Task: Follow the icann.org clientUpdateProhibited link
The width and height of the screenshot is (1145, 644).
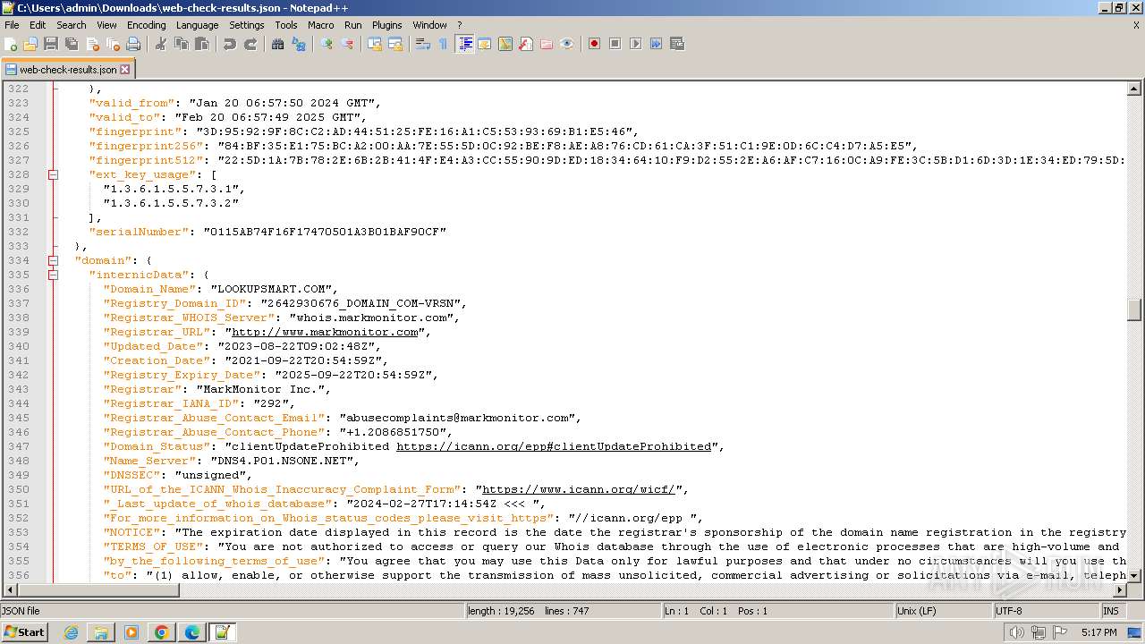Action: [554, 446]
